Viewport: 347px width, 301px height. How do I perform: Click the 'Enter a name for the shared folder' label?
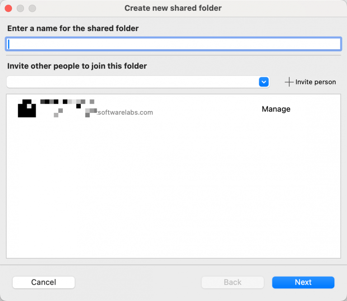73,28
